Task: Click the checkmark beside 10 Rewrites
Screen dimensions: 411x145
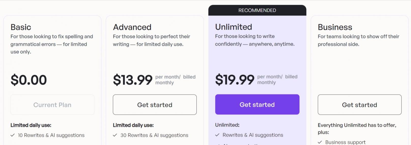Action: point(12,135)
